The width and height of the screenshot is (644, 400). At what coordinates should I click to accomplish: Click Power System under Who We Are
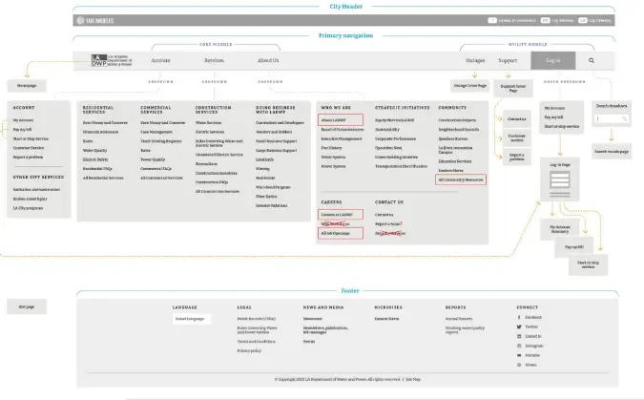pyautogui.click(x=333, y=166)
